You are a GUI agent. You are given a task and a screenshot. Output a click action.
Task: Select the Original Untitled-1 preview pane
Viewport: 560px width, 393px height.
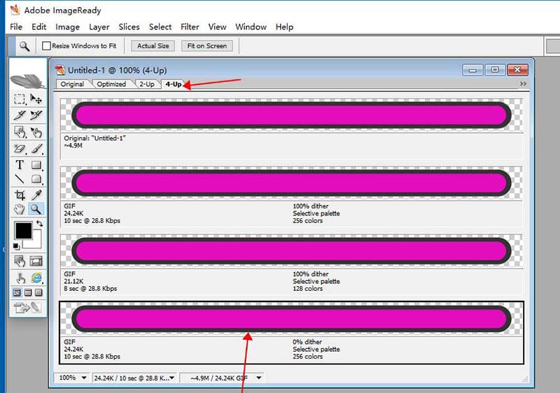pyautogui.click(x=291, y=129)
